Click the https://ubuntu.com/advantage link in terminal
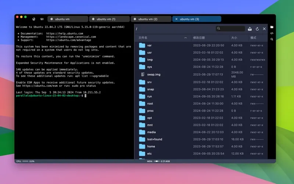This screenshot has height=184, width=294. pos(69,40)
